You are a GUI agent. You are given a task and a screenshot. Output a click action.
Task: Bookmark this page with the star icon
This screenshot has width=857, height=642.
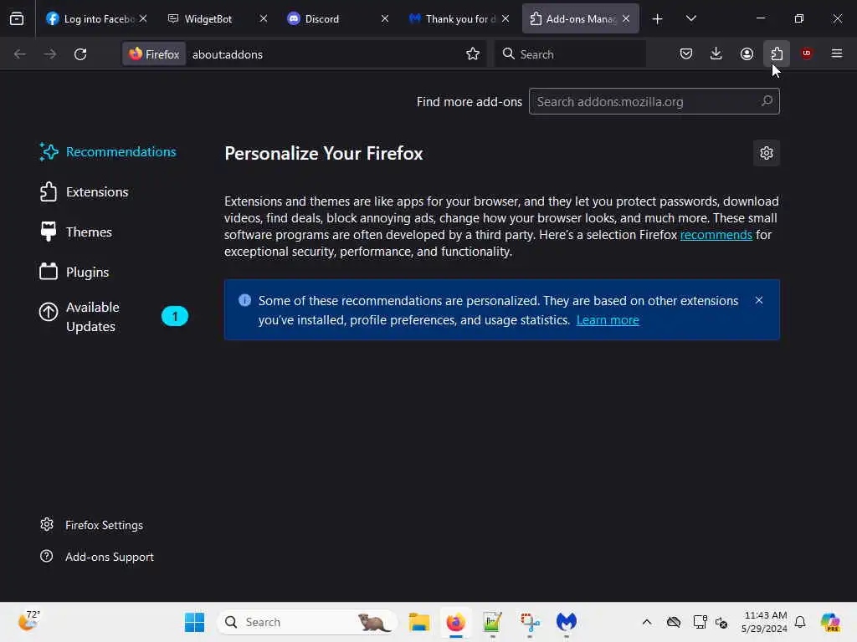click(473, 53)
